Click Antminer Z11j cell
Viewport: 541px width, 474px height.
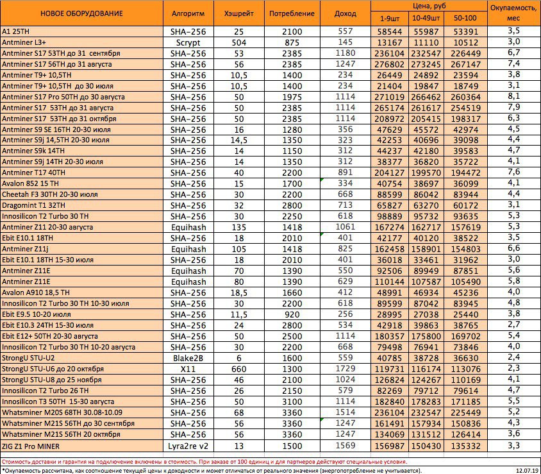click(81, 249)
